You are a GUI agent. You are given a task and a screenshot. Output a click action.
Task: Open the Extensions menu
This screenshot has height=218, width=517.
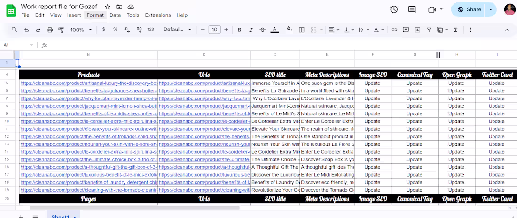(158, 15)
